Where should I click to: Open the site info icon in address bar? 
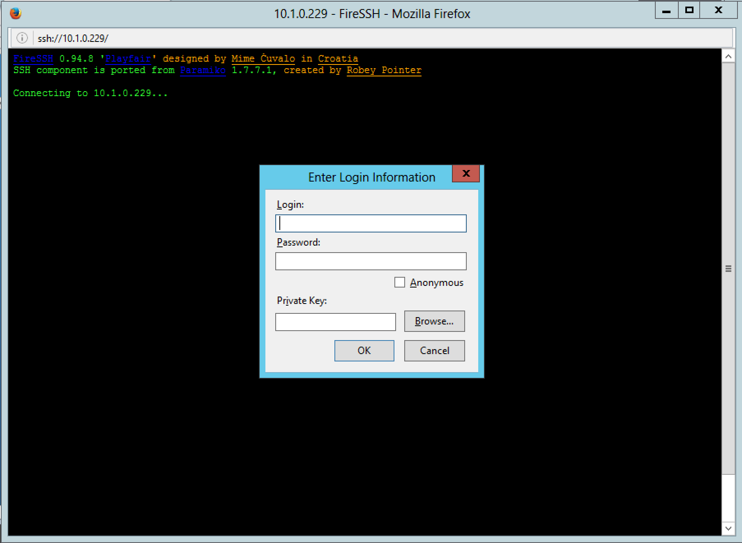tap(22, 38)
